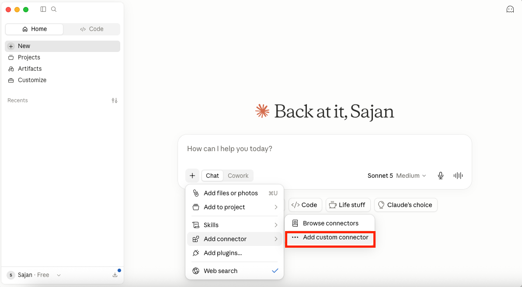Switch to the Home tab

(x=34, y=29)
